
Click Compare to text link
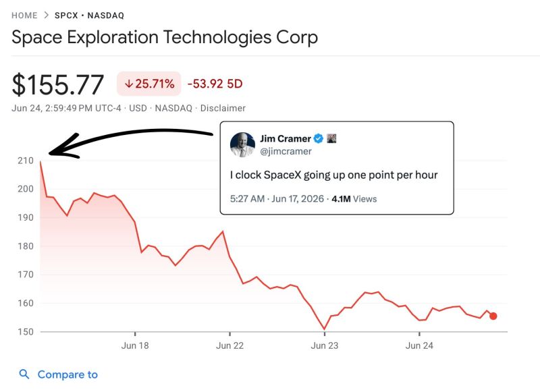(x=67, y=374)
